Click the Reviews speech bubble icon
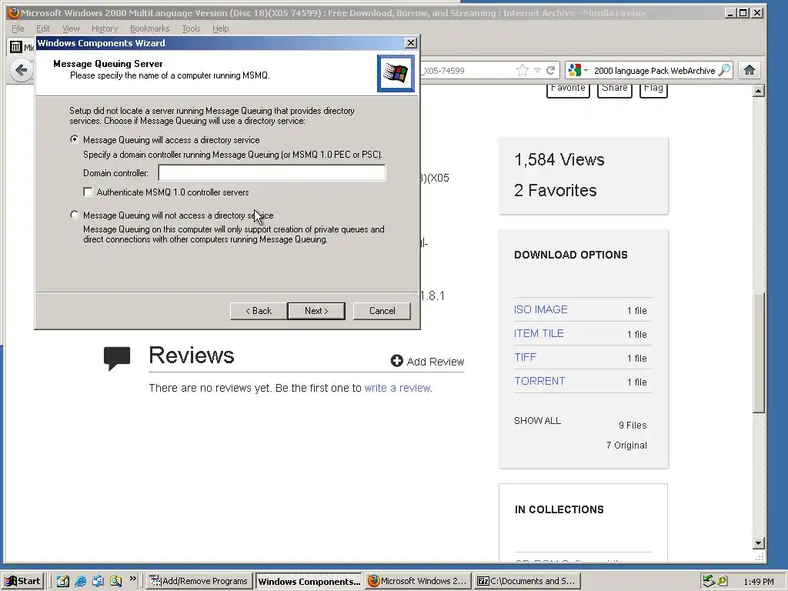This screenshot has width=788, height=591. (117, 359)
